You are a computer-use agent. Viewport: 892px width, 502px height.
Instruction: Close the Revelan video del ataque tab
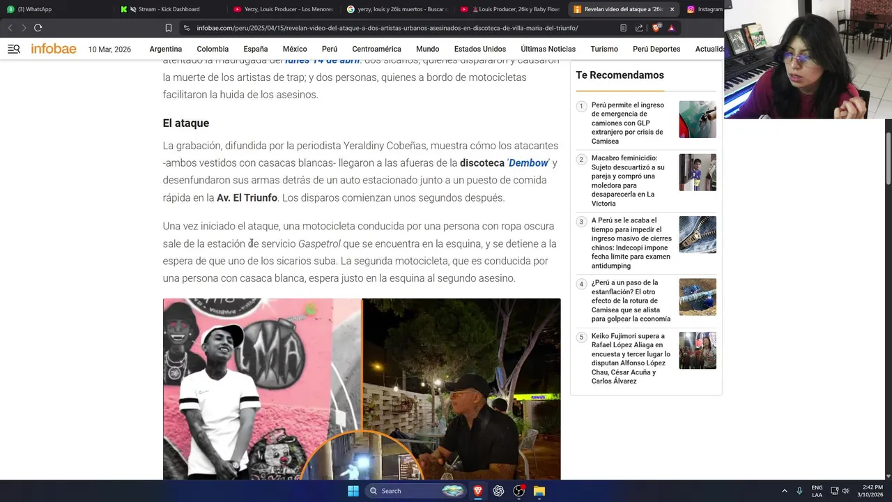tap(672, 9)
